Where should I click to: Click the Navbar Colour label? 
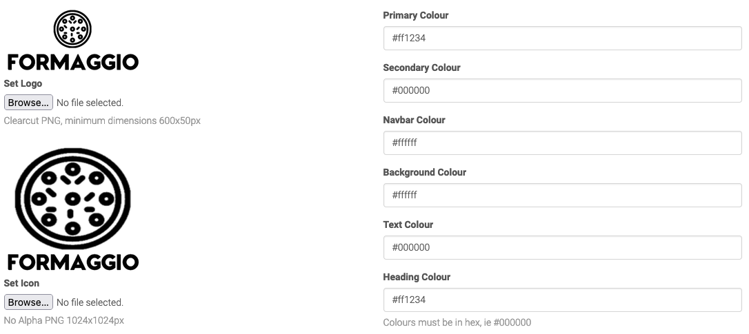click(414, 120)
